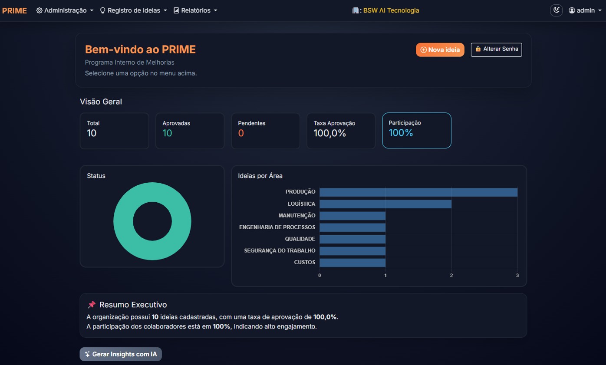Click the building icon next to BSW AI Tecnologia
The image size is (606, 365).
coord(356,10)
